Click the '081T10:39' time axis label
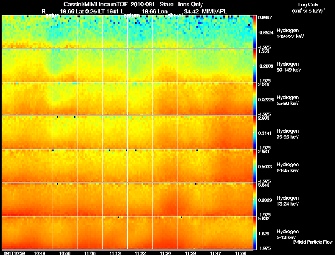Viewport: 335px width, 255px height. point(14,253)
